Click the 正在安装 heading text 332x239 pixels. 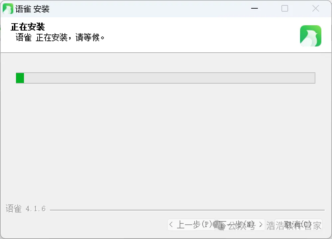[x=28, y=27]
